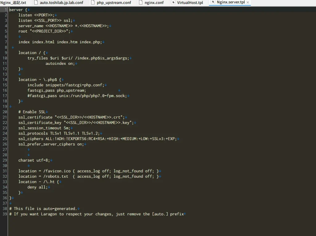This screenshot has height=236, width=316.
Task: Click line number 20 in the gutter
Action: tap(5, 112)
